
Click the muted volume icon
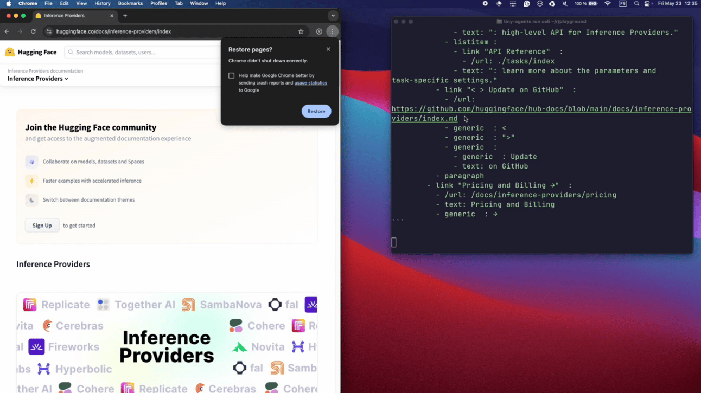565,3
